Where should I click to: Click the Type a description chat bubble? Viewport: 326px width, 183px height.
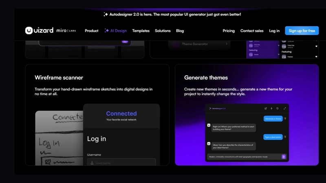[273, 137]
